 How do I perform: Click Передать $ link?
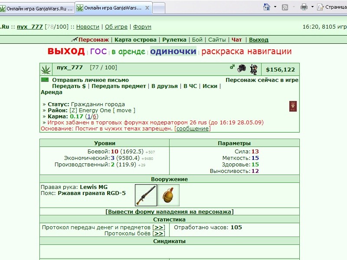click(x=69, y=86)
